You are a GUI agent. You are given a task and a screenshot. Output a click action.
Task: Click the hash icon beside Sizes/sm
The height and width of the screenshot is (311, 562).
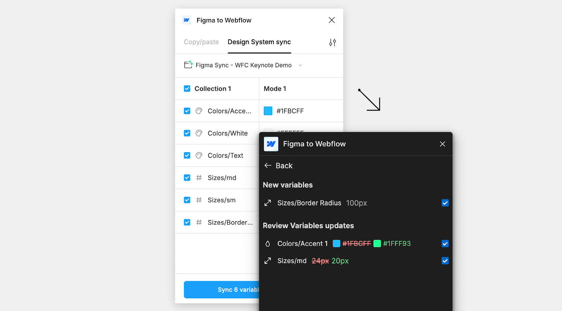pyautogui.click(x=199, y=200)
